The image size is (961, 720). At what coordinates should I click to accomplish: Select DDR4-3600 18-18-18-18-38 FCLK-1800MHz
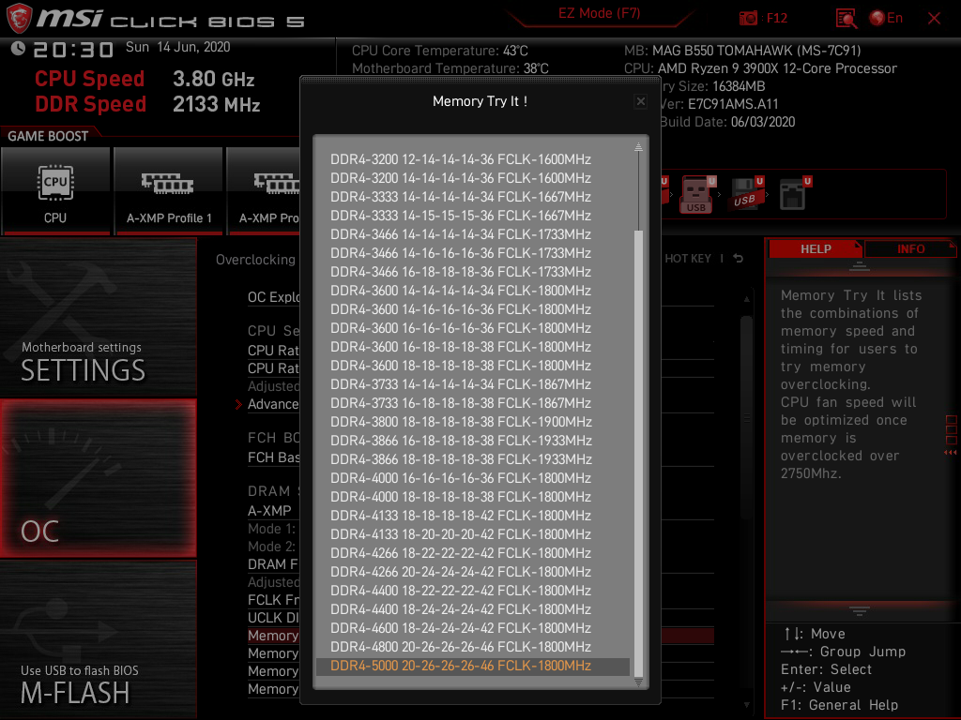(473, 366)
